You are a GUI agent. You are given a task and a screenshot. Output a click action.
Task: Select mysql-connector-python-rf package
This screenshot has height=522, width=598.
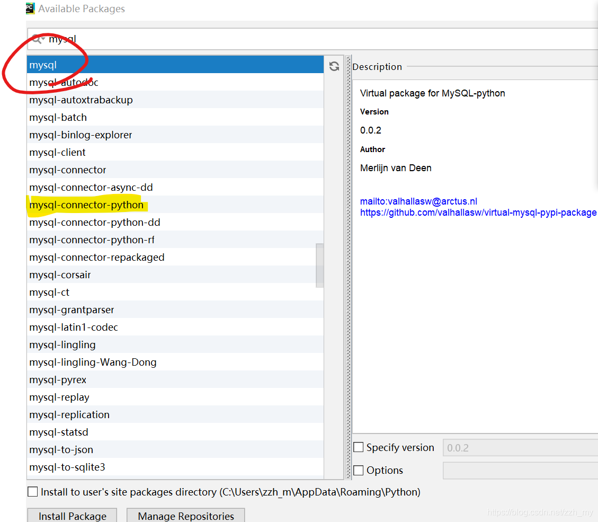coord(175,240)
